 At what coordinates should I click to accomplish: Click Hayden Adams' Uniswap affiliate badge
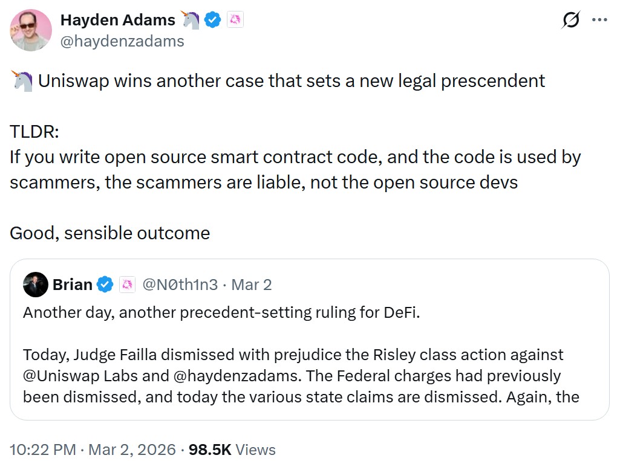click(236, 19)
